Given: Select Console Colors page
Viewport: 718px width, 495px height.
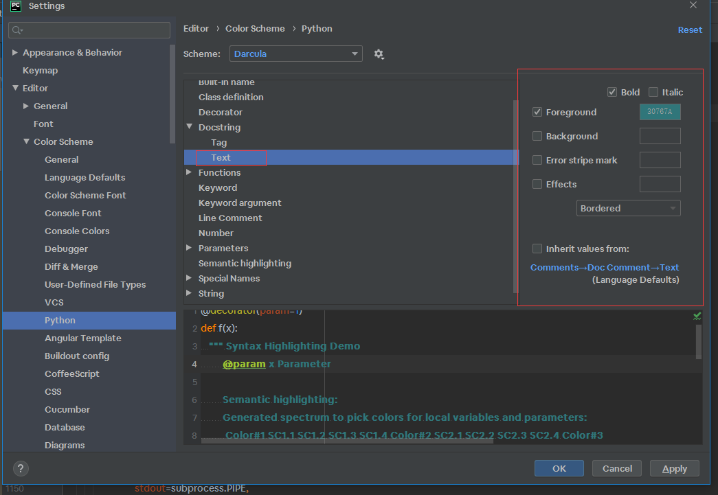Looking at the screenshot, I should point(77,231).
